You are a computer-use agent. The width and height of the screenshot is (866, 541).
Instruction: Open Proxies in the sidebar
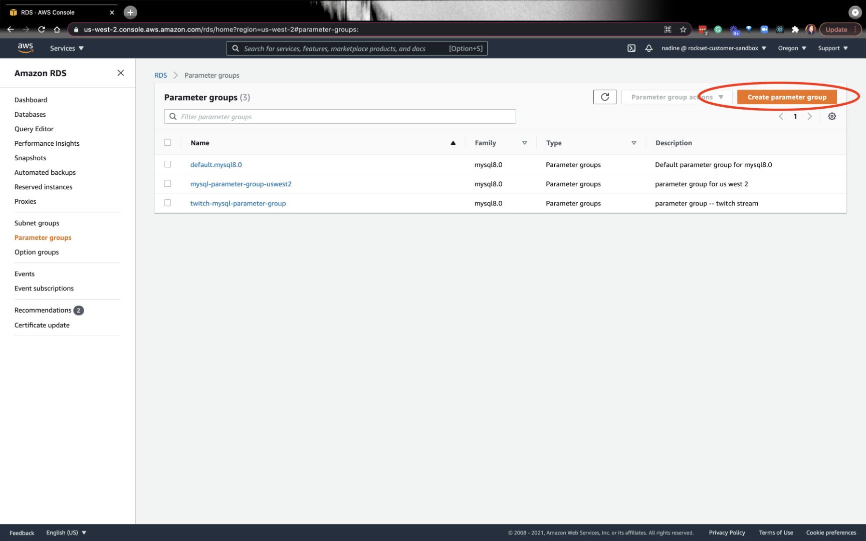25,201
